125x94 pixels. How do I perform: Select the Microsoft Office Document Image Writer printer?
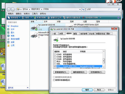pos(40,35)
